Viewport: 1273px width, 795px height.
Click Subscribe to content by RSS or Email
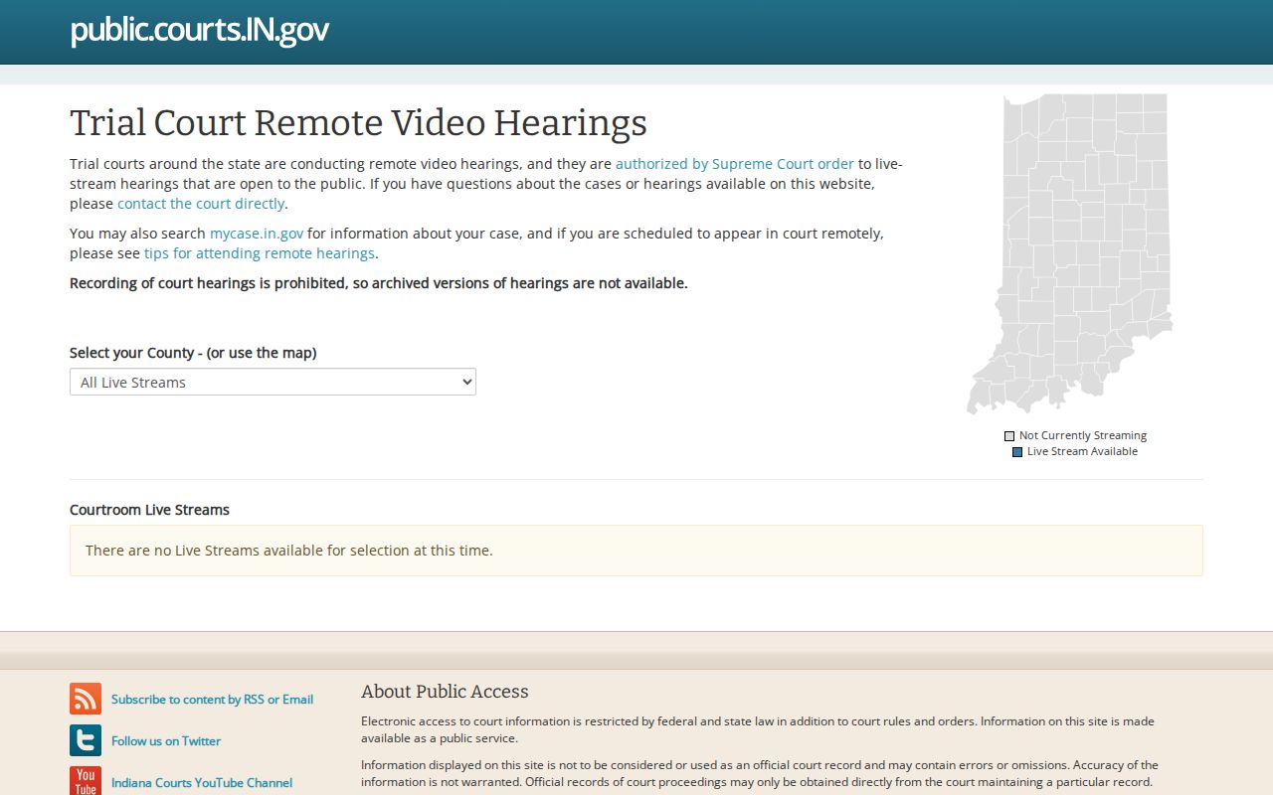[x=212, y=700]
